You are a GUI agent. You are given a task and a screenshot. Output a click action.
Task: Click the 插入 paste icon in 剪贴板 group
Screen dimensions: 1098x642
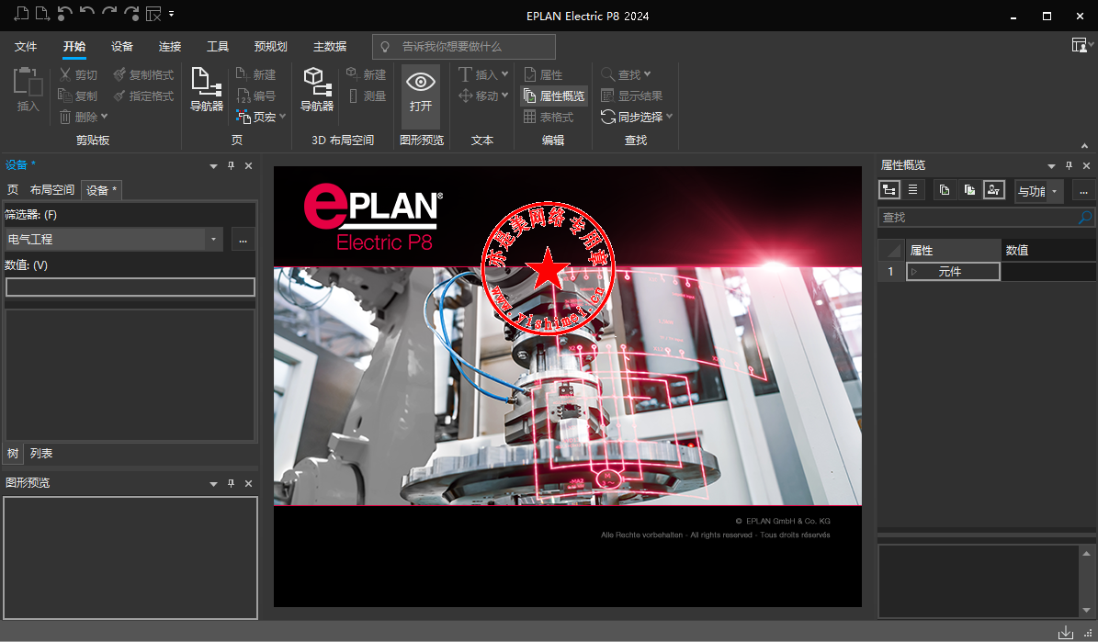28,81
